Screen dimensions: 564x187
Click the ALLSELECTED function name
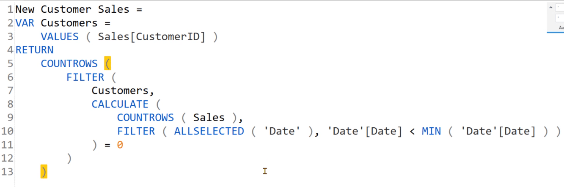[209, 131]
